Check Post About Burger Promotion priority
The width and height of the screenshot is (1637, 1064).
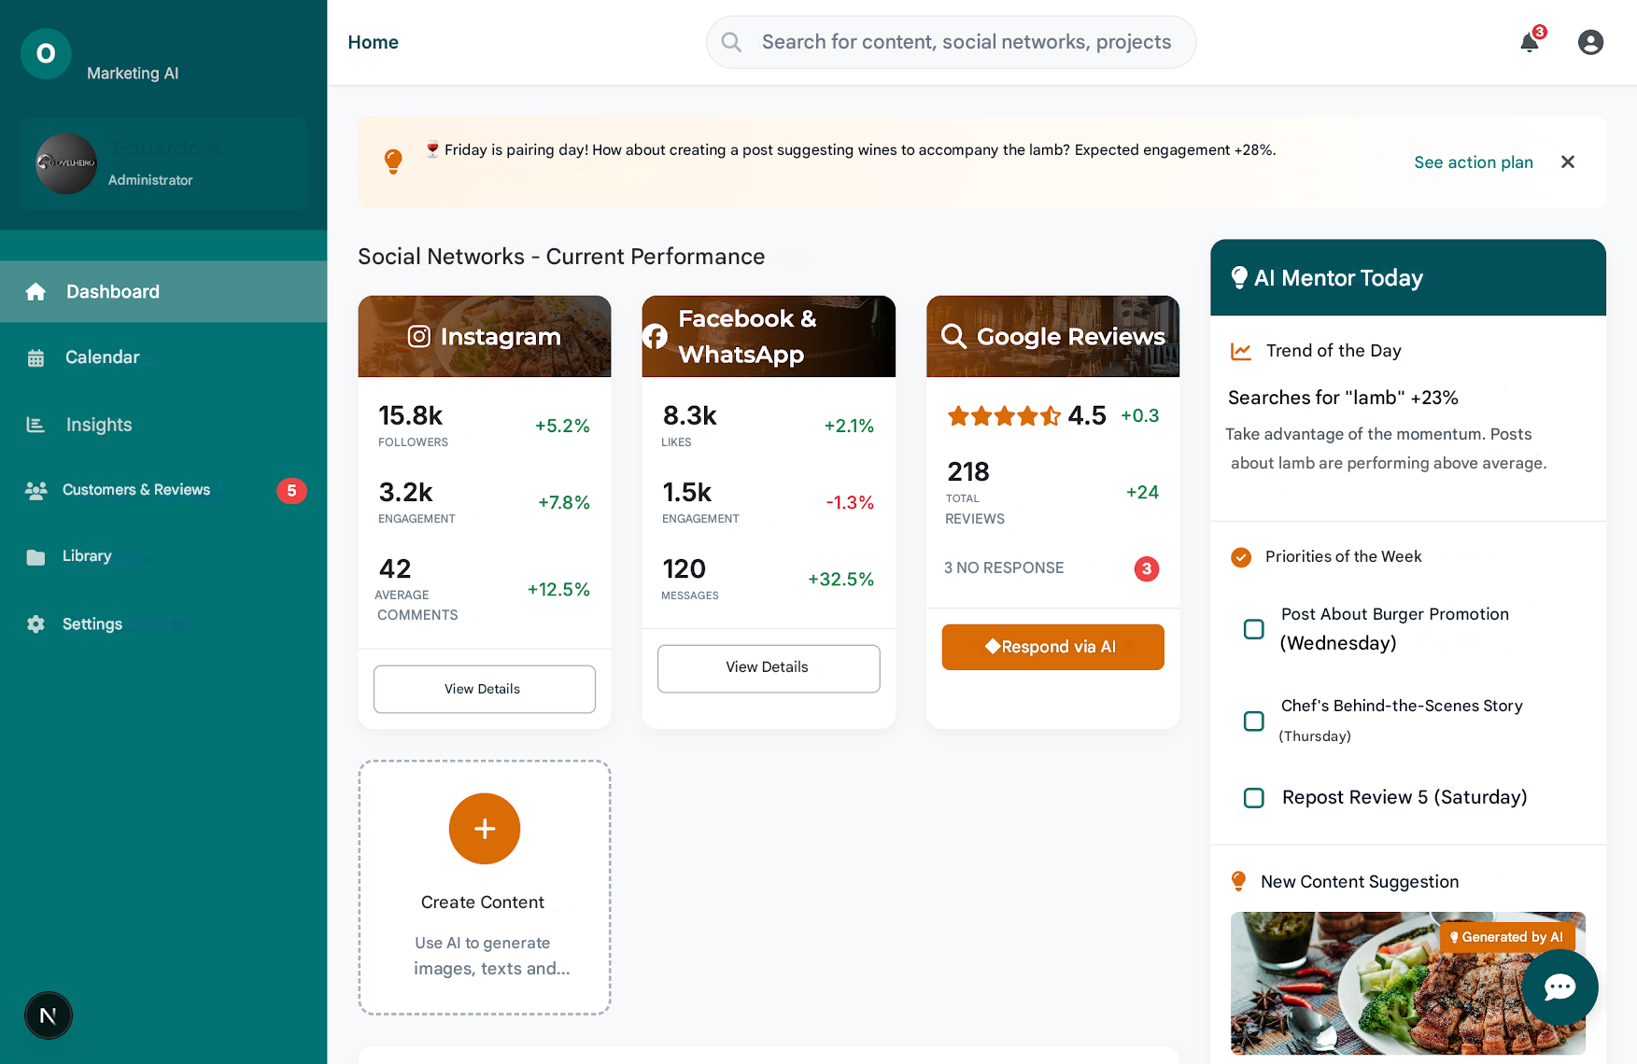(x=1254, y=629)
